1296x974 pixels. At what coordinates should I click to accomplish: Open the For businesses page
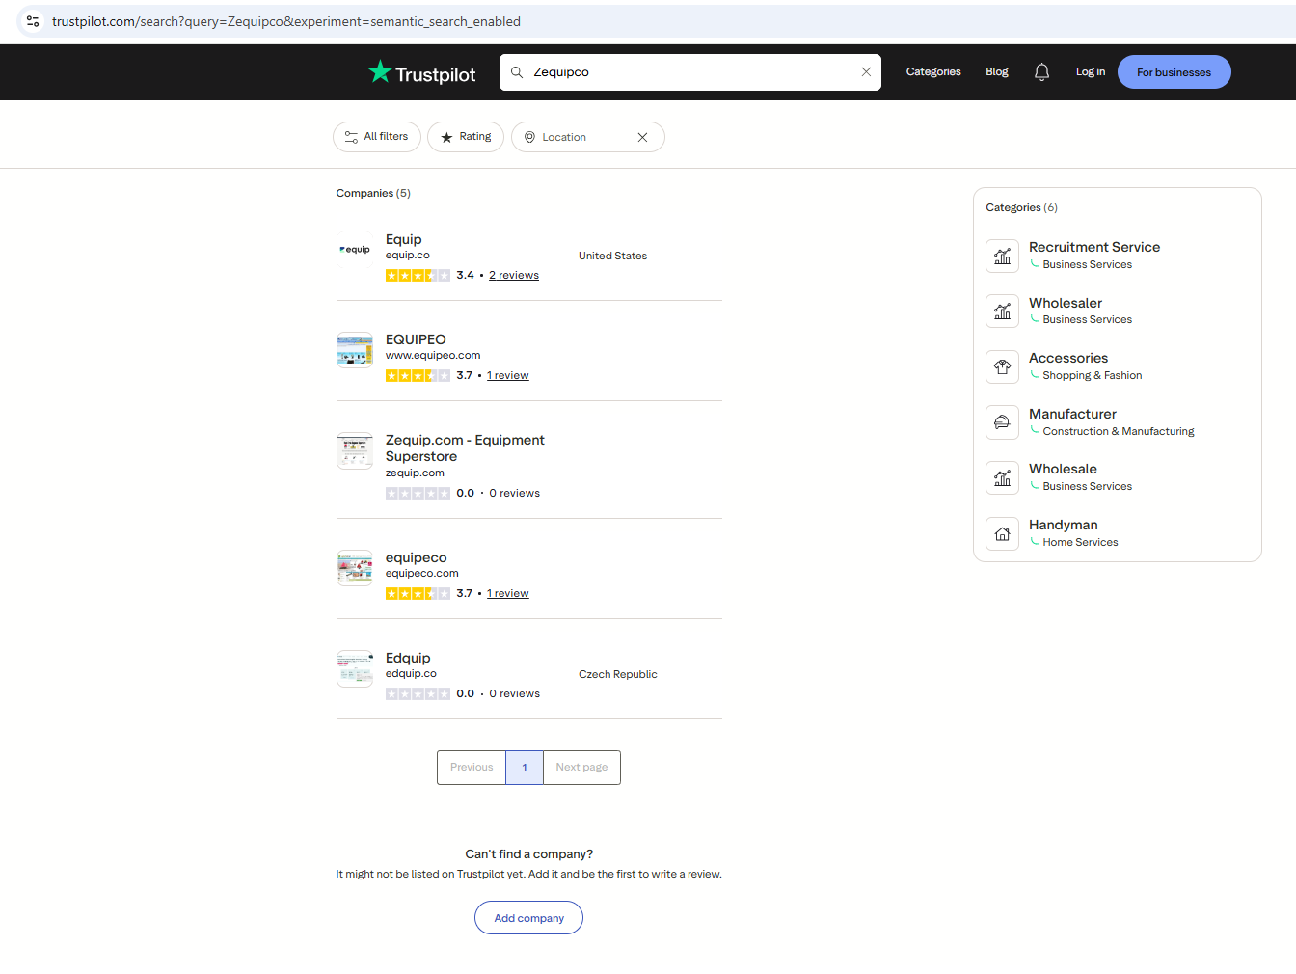click(x=1174, y=72)
